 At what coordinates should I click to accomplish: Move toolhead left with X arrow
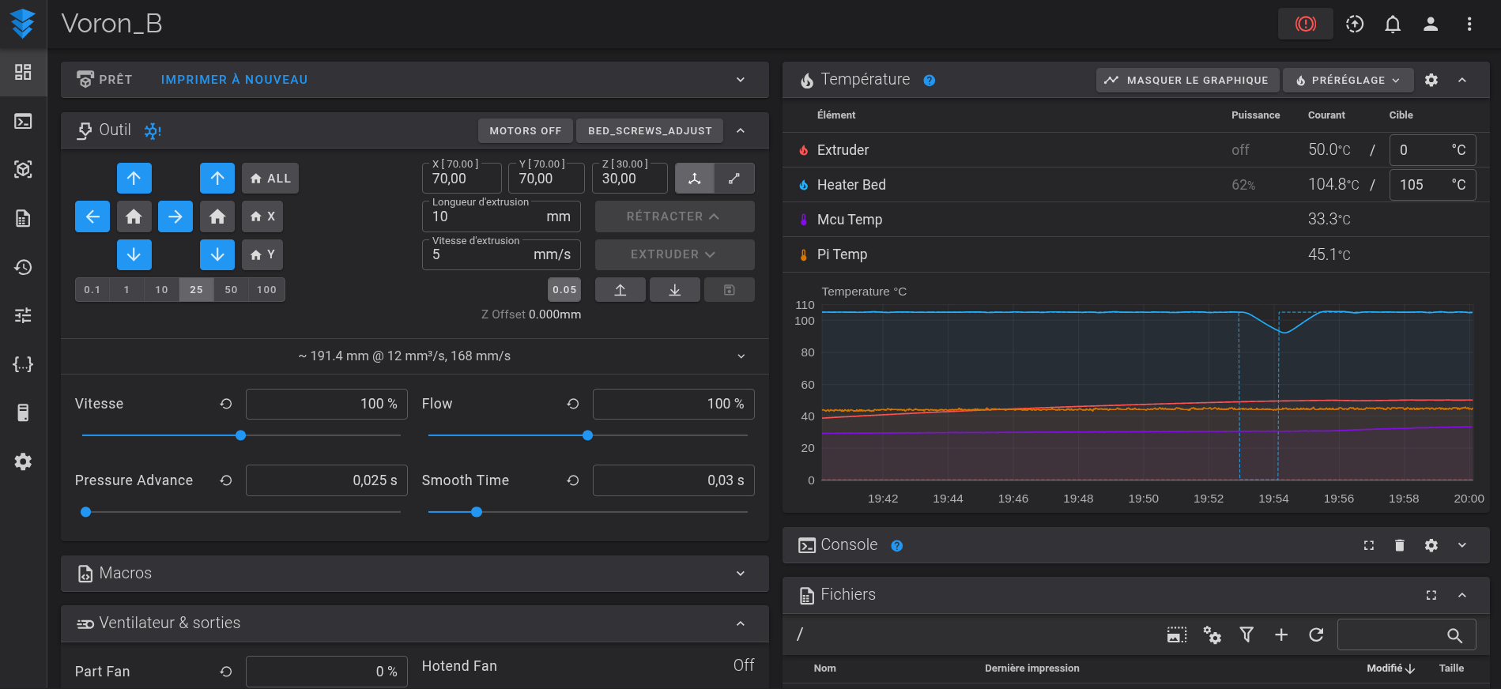tap(92, 216)
